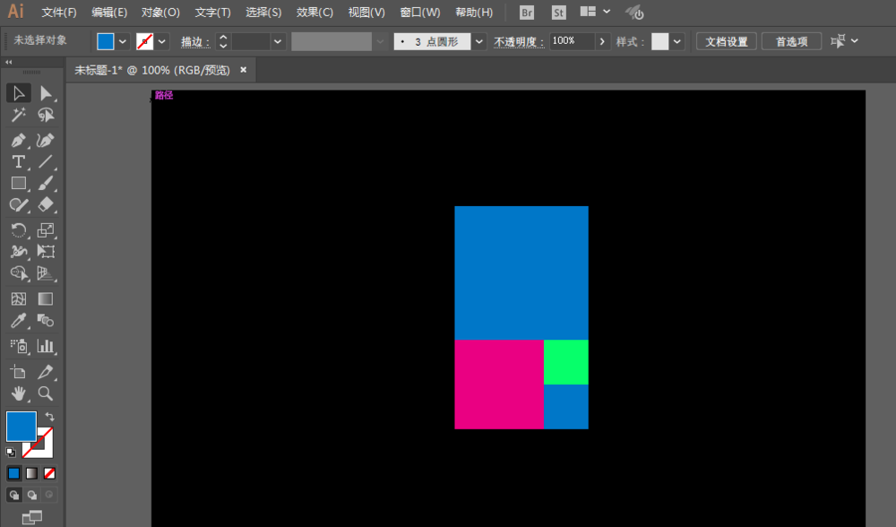Select the Pen tool
This screenshot has height=527, width=896.
[19, 140]
